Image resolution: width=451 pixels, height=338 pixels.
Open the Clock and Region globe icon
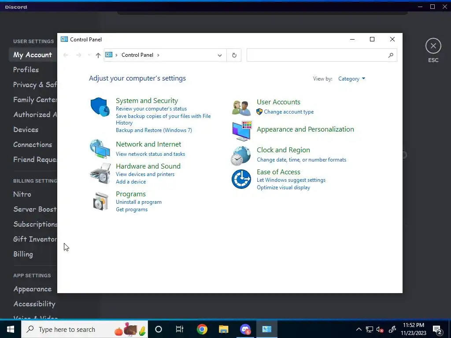(x=241, y=156)
